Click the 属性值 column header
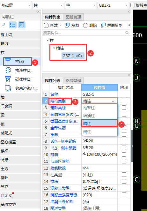This screenshot has height=211, width=147. (x=99, y=88)
